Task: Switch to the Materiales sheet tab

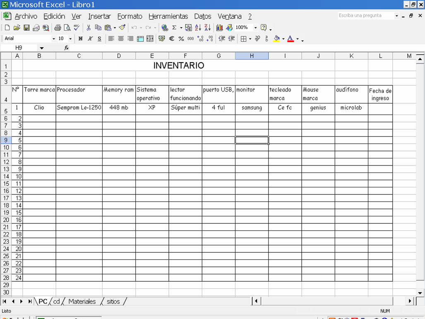Action: (x=82, y=301)
